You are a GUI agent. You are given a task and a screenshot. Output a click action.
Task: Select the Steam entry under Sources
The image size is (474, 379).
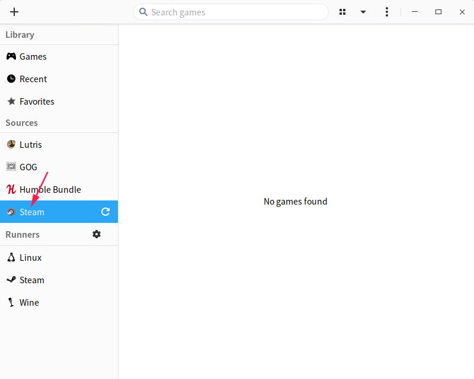tap(33, 212)
